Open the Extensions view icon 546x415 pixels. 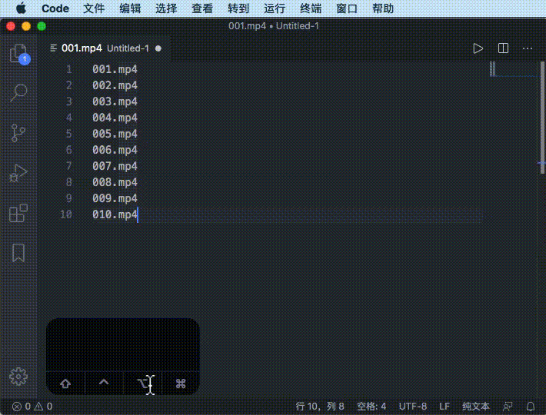(x=18, y=213)
